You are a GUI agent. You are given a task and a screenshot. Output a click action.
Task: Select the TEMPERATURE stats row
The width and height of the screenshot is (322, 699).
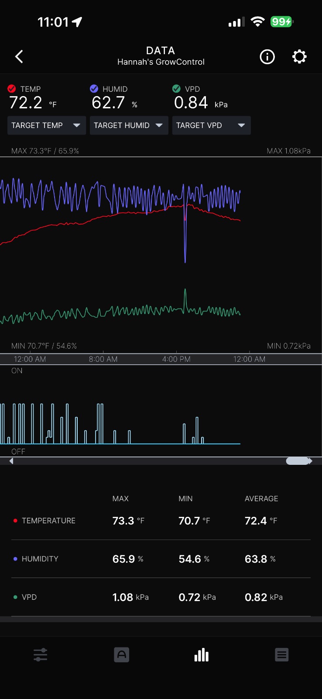[161, 521]
